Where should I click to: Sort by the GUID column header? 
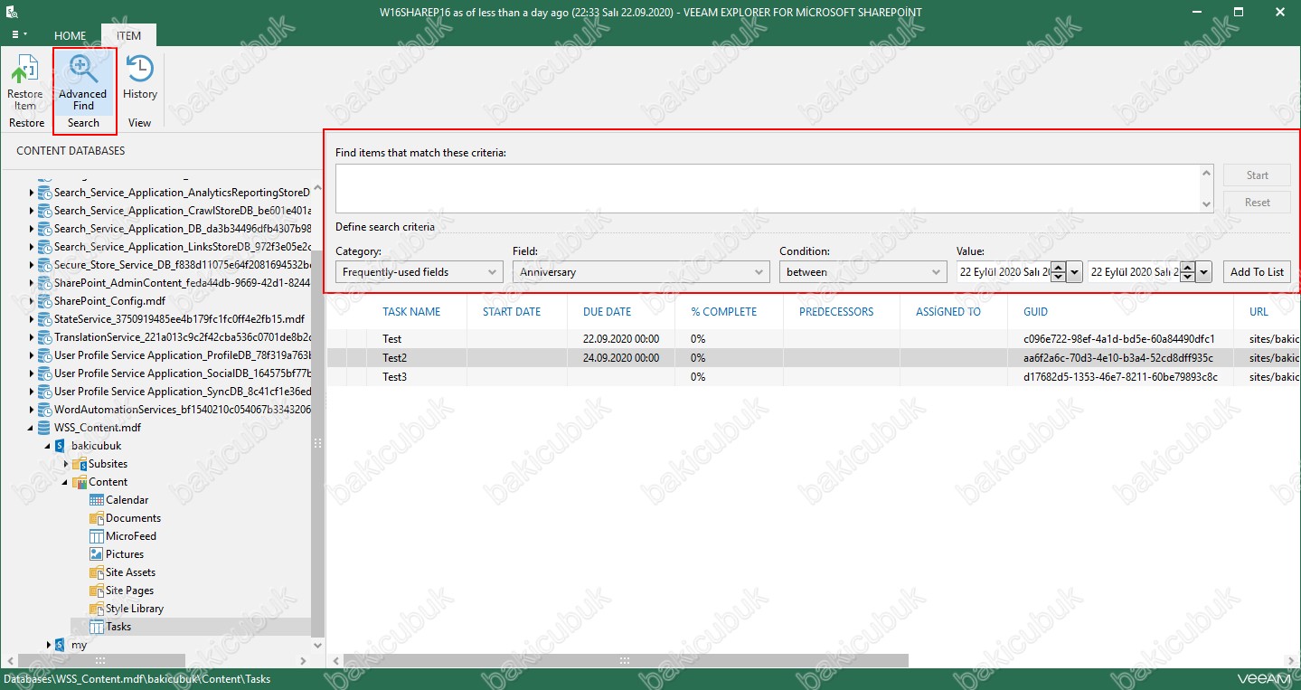click(1035, 312)
